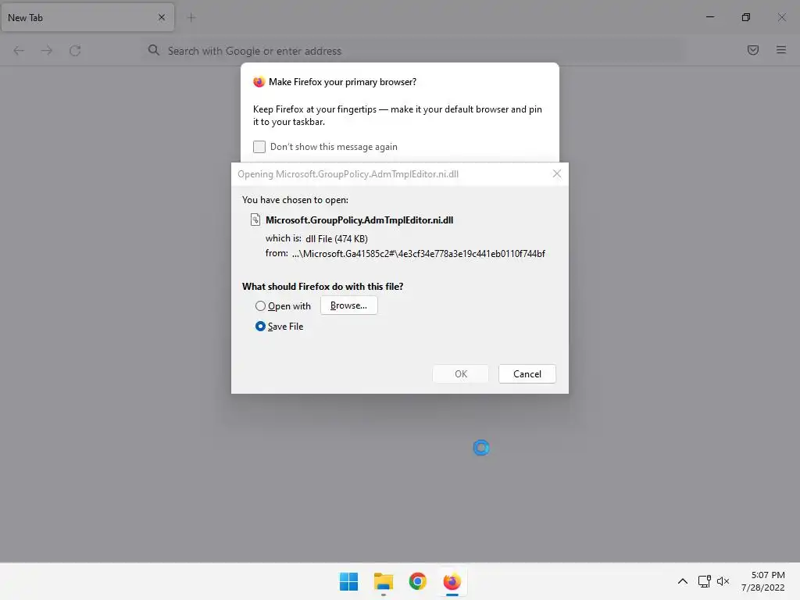Reload the page with the refresh icon
The width and height of the screenshot is (800, 600).
[75, 51]
